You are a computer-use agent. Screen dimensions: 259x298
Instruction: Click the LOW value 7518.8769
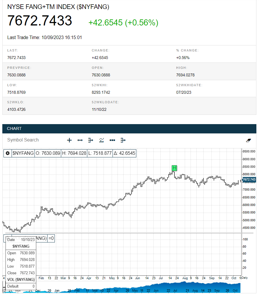[17, 92]
